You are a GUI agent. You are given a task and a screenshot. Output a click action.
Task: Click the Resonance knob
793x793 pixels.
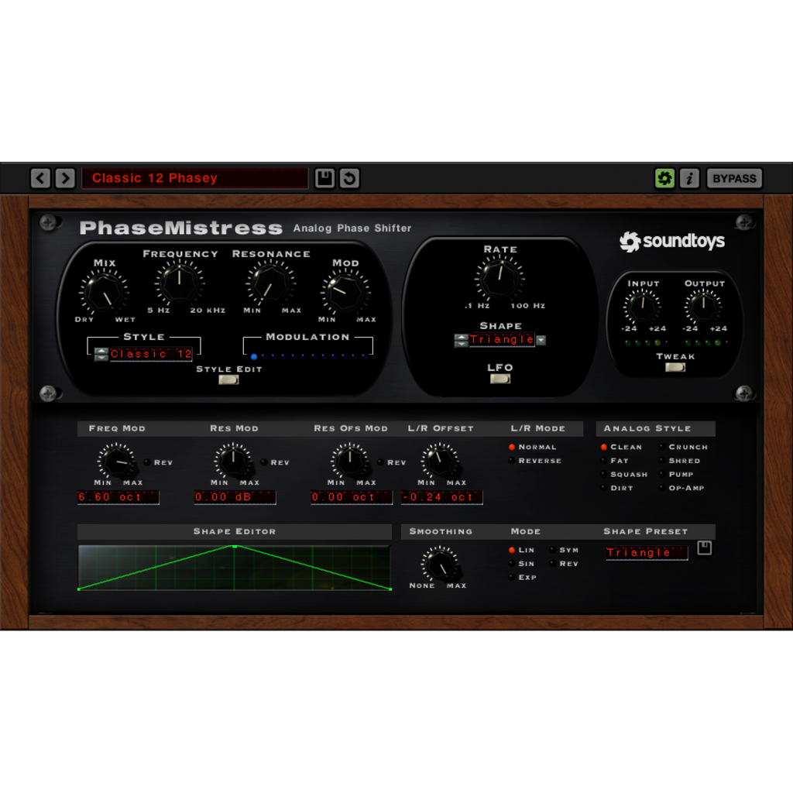tap(270, 283)
